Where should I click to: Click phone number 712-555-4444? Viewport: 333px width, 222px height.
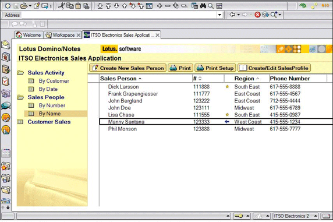coord(285,101)
